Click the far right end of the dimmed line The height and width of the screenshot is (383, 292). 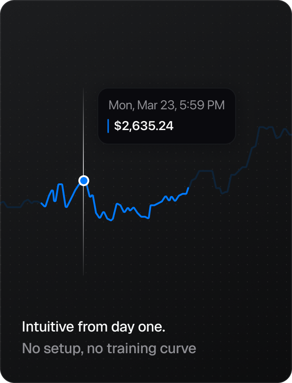(290, 134)
